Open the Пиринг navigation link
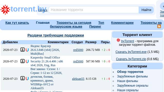The height and width of the screenshot is (92, 164). [95, 27]
